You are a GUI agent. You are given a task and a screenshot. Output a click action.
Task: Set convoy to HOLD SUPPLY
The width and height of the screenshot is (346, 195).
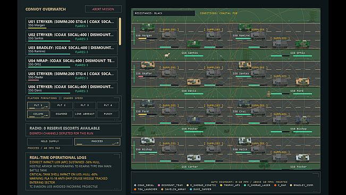pos(50,142)
